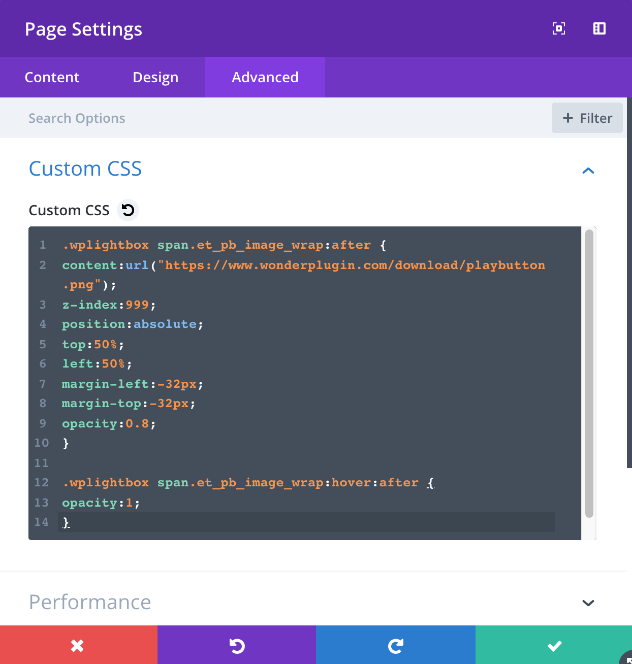The height and width of the screenshot is (664, 632).
Task: Expand the Performance section chevron
Action: pyautogui.click(x=588, y=603)
